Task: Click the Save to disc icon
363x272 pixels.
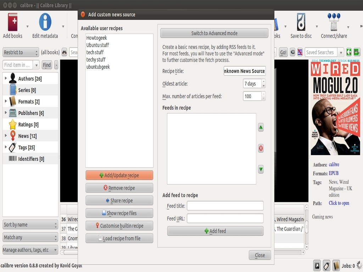Action: [x=301, y=22]
